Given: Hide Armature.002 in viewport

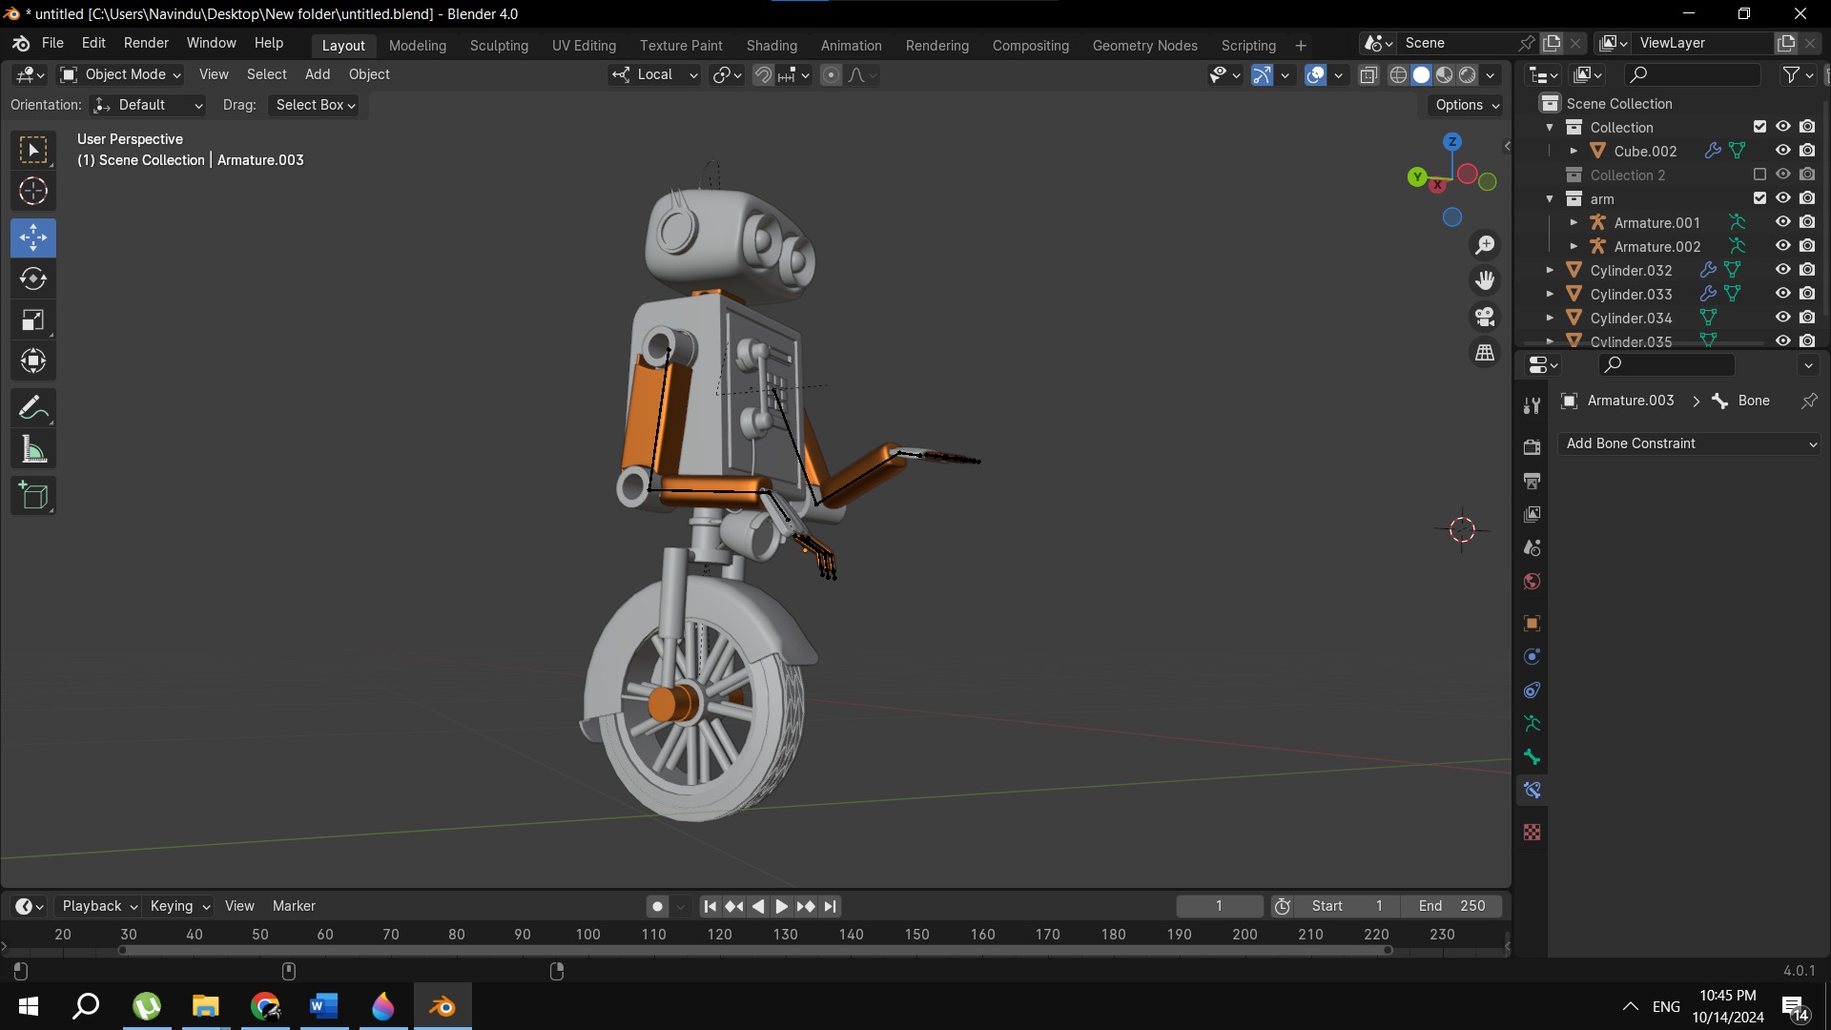Looking at the screenshot, I should tap(1782, 245).
